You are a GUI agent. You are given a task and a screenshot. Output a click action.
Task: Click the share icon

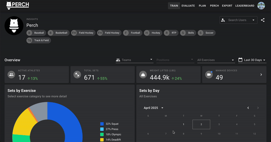coord(263,20)
